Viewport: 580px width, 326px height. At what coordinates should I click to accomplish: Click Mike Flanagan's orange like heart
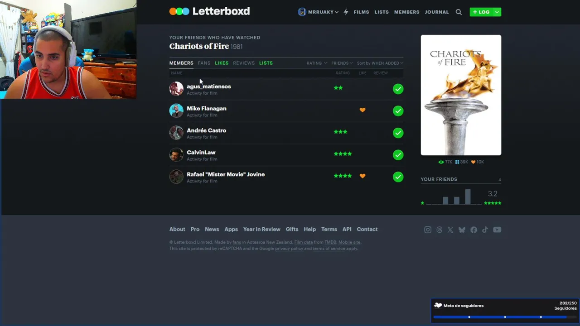tap(362, 110)
